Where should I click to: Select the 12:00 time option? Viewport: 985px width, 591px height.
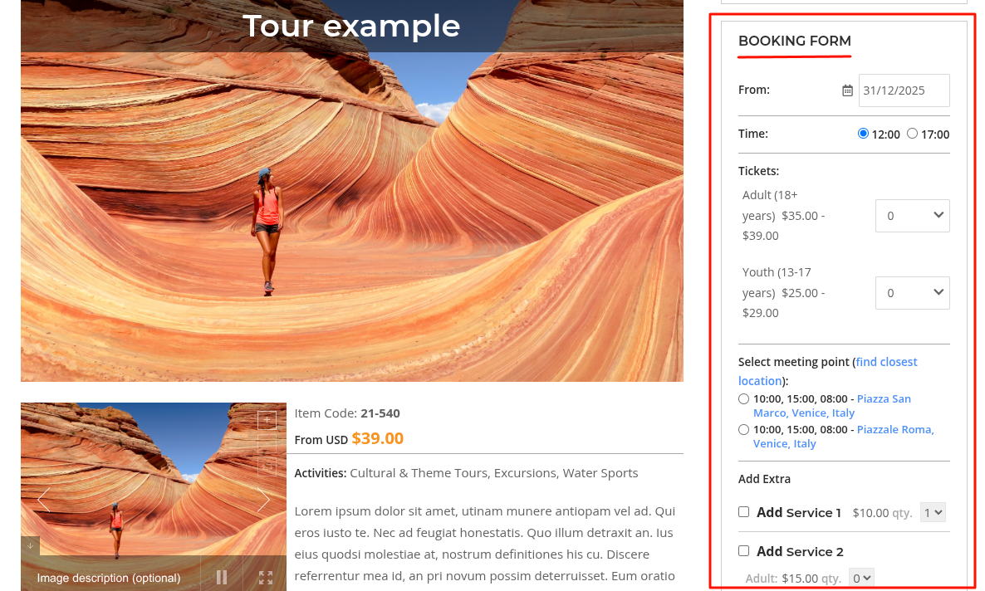point(863,134)
